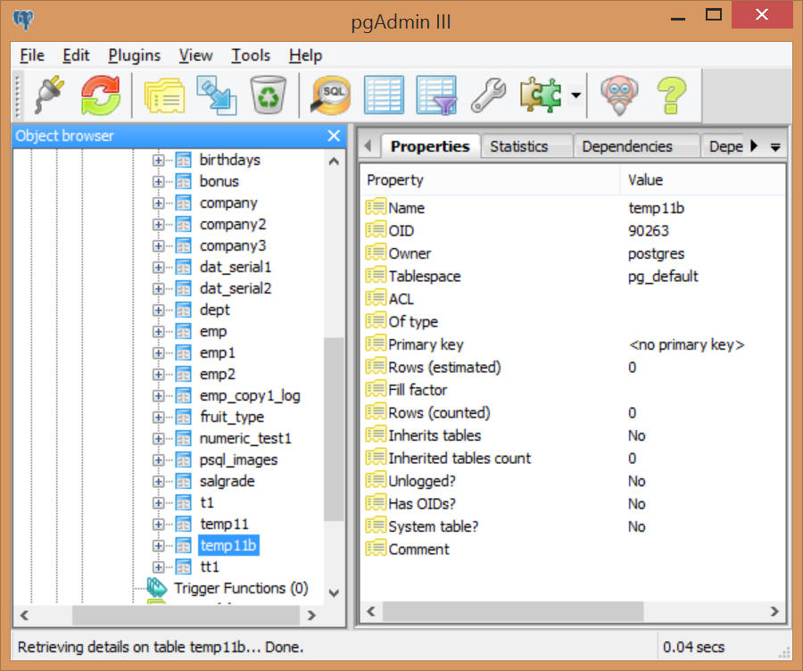Image resolution: width=803 pixels, height=671 pixels.
Task: Refresh the selected object with refresh icon
Action: (101, 95)
